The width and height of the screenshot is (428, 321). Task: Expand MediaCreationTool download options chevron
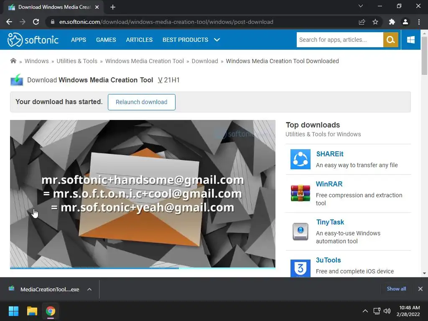(x=89, y=289)
